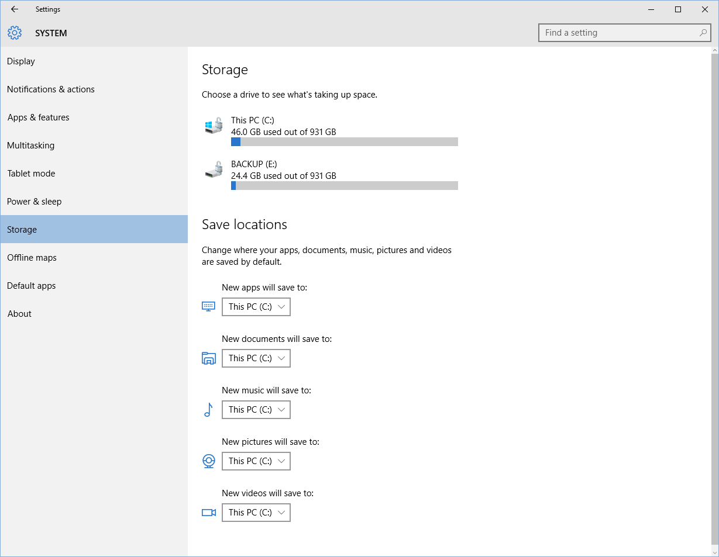The height and width of the screenshot is (557, 719).
Task: Click the This PC (C:) drive icon
Action: click(x=214, y=126)
